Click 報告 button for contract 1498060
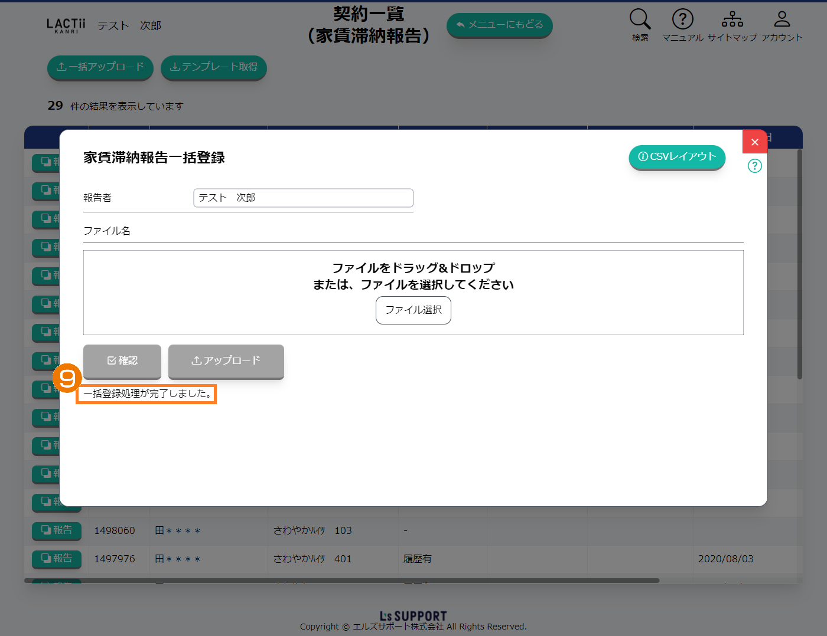Screen dimensions: 827x636 57,530
